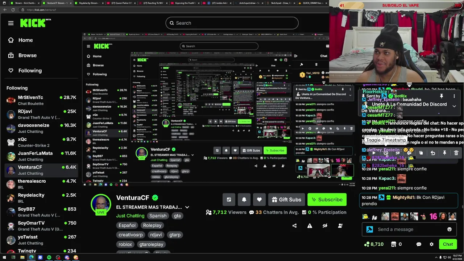Screen dimensions: 464x261
Task: Select the roblox tag
Action: 125,244
